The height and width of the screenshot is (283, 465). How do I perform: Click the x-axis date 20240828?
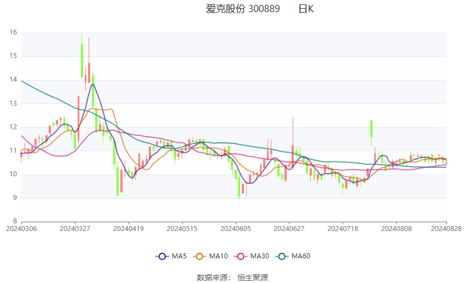(x=446, y=229)
